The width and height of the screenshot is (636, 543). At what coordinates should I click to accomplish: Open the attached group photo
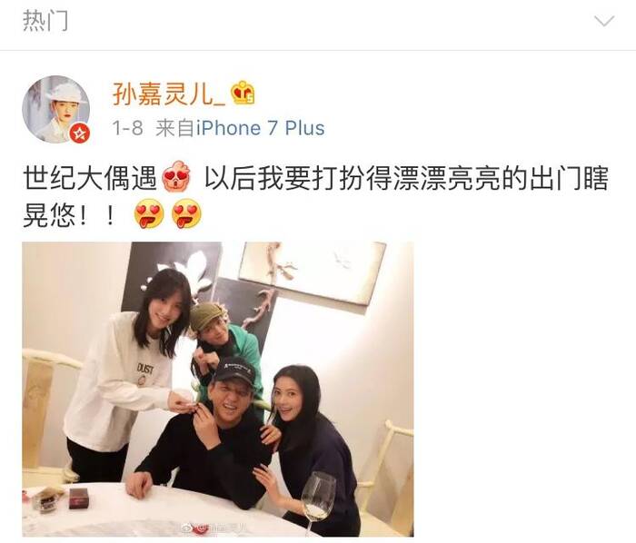[x=218, y=389]
